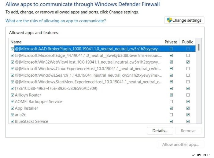Image resolution: width=214 pixels, height=158 pixels.
Task: Select the {78E1CD88-49E3-476E-B926-580E596AD309} entry
Action: pos(56,88)
